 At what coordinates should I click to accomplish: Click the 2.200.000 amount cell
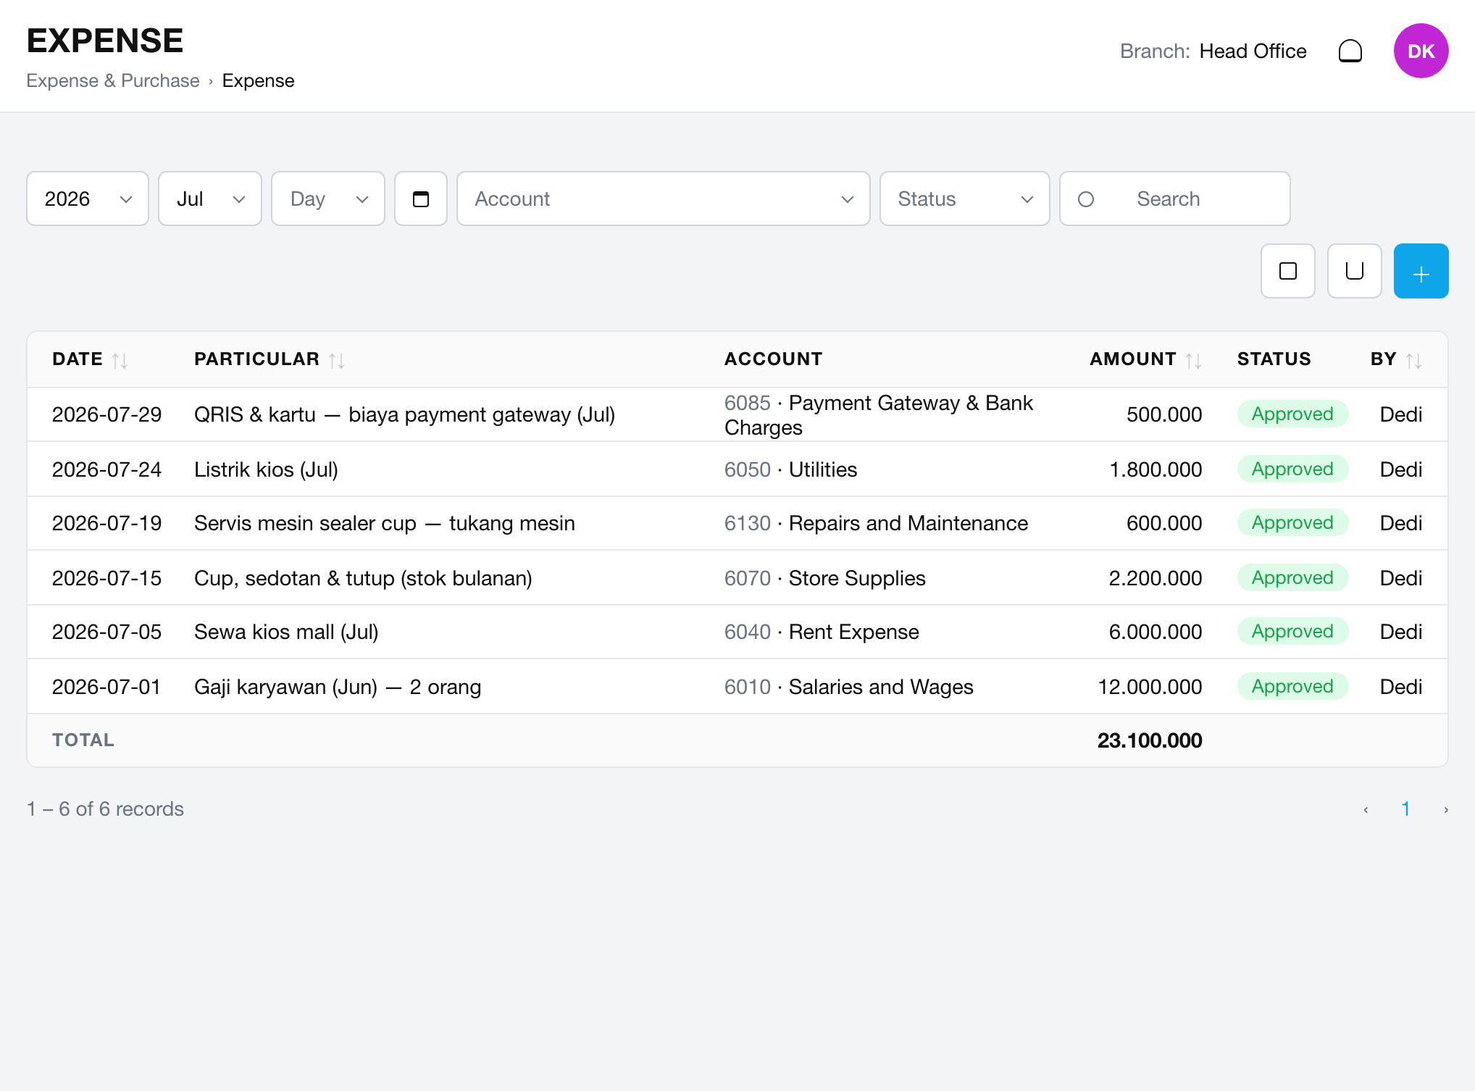(x=1156, y=578)
